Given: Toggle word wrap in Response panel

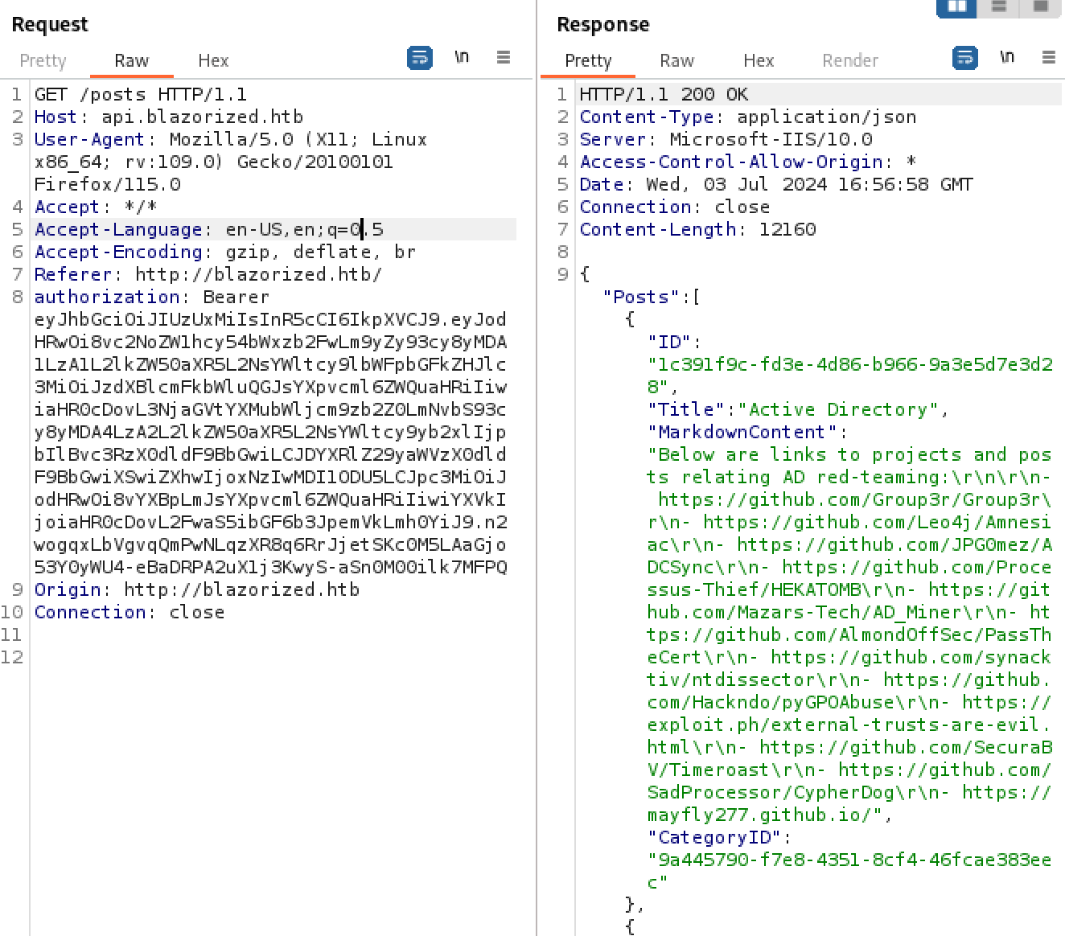Looking at the screenshot, I should [965, 58].
